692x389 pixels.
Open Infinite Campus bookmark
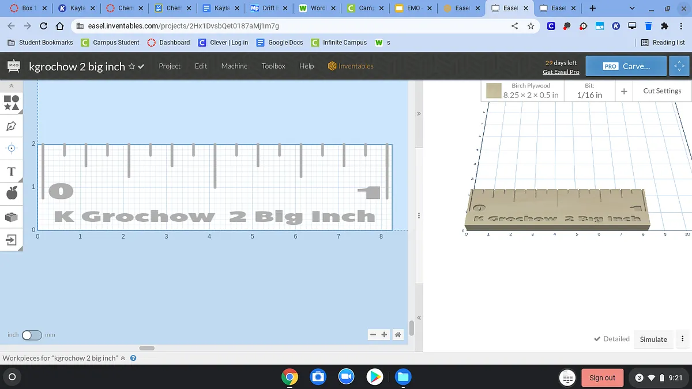tap(339, 43)
